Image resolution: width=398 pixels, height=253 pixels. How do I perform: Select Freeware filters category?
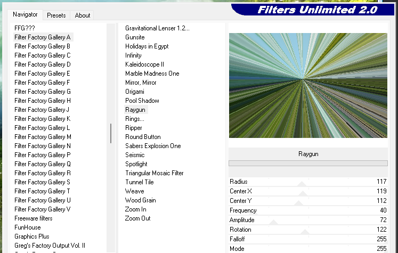[x=33, y=218]
